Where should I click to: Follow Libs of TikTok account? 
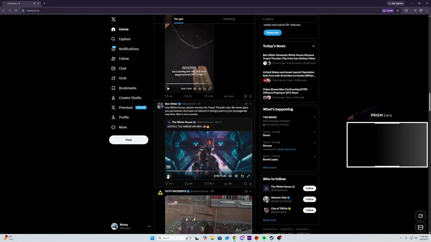[x=309, y=210]
